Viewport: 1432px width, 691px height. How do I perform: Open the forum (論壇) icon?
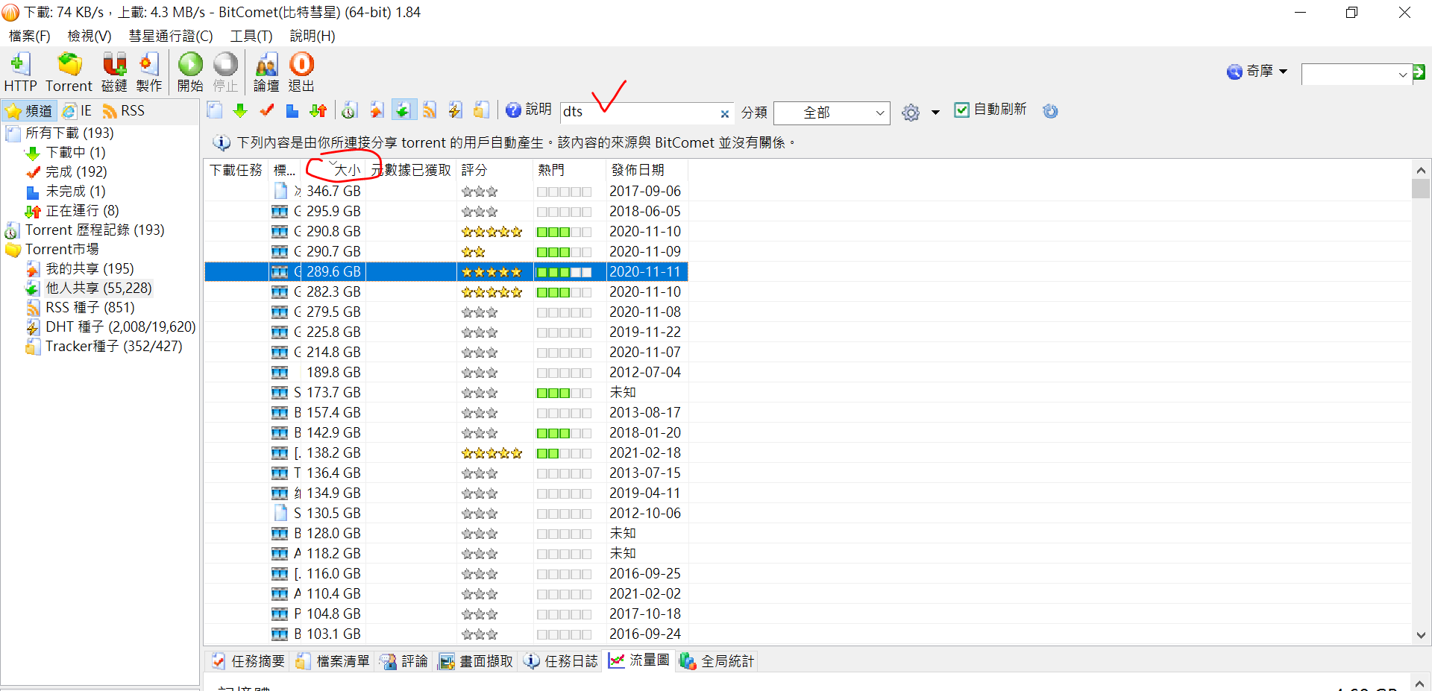(266, 72)
